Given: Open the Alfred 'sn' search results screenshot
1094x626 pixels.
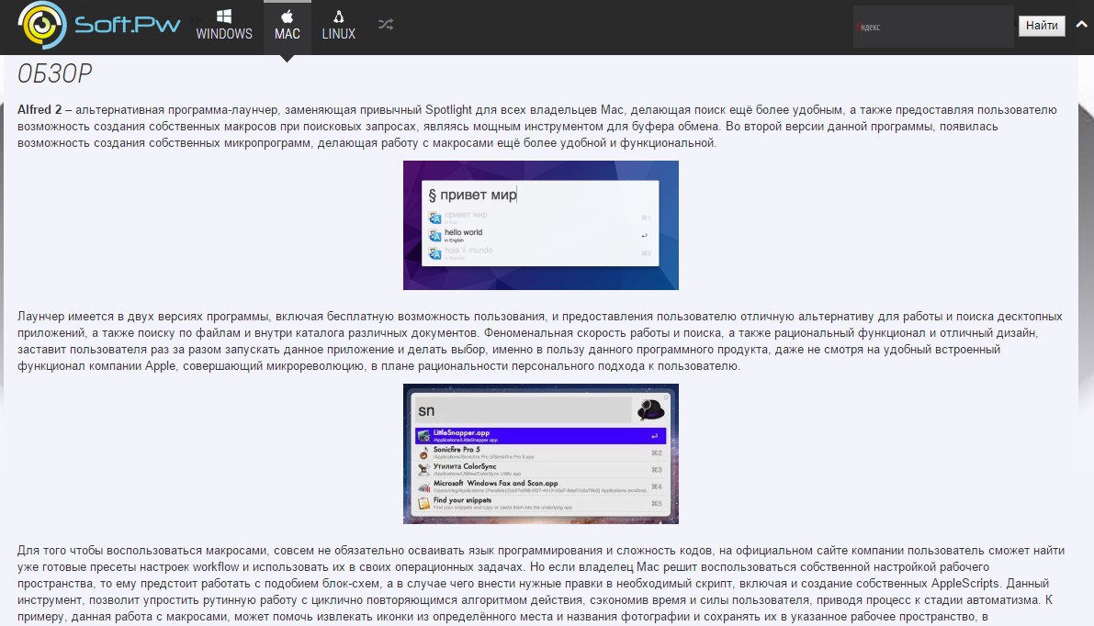Looking at the screenshot, I should [x=541, y=453].
